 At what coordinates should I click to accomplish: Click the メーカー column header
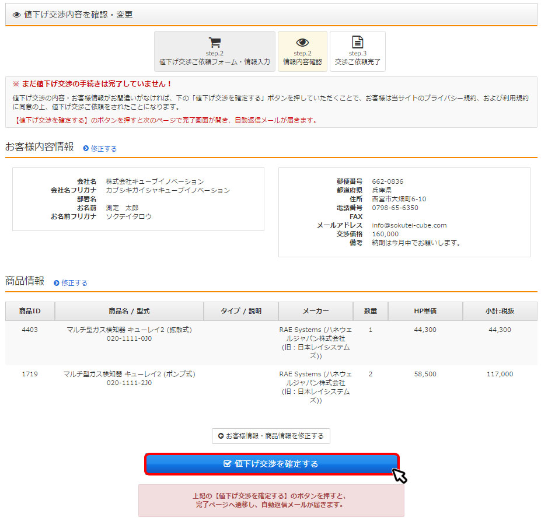click(315, 311)
